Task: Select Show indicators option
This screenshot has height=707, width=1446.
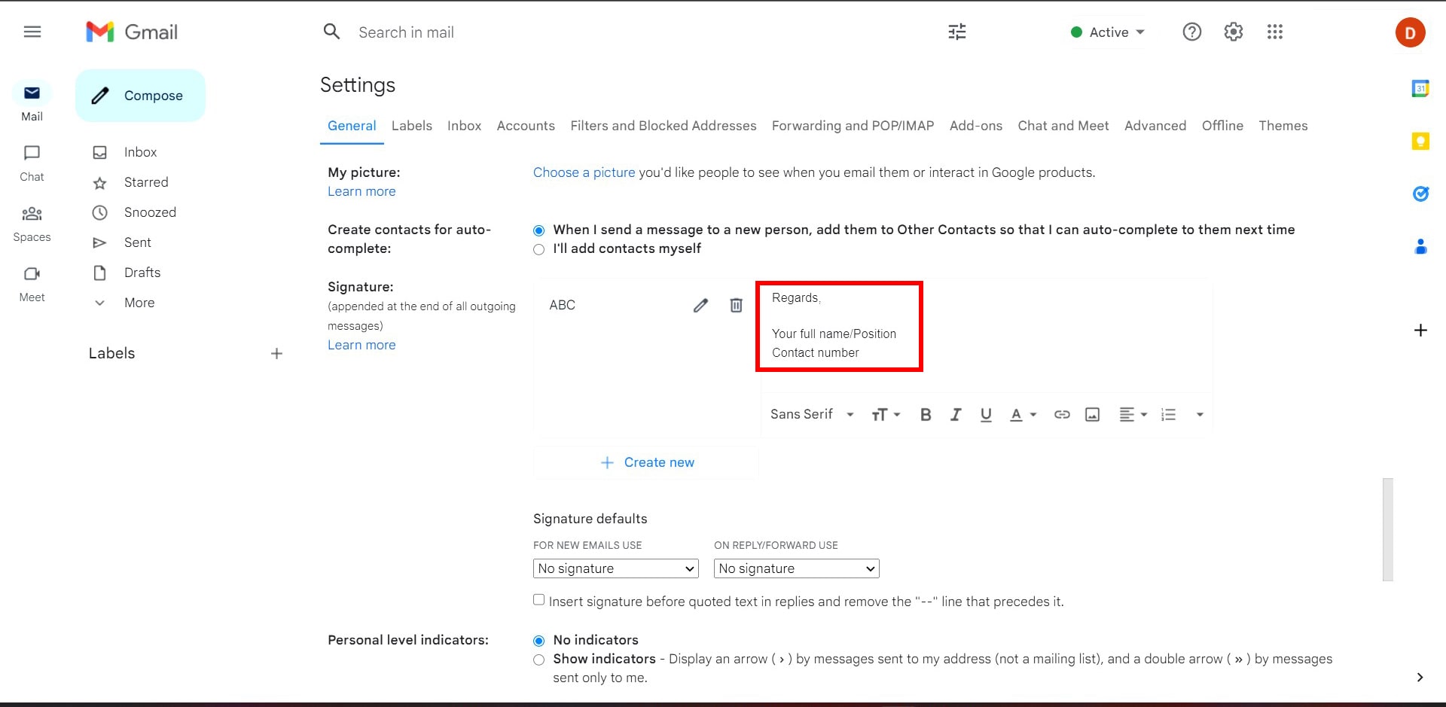Action: tap(538, 660)
